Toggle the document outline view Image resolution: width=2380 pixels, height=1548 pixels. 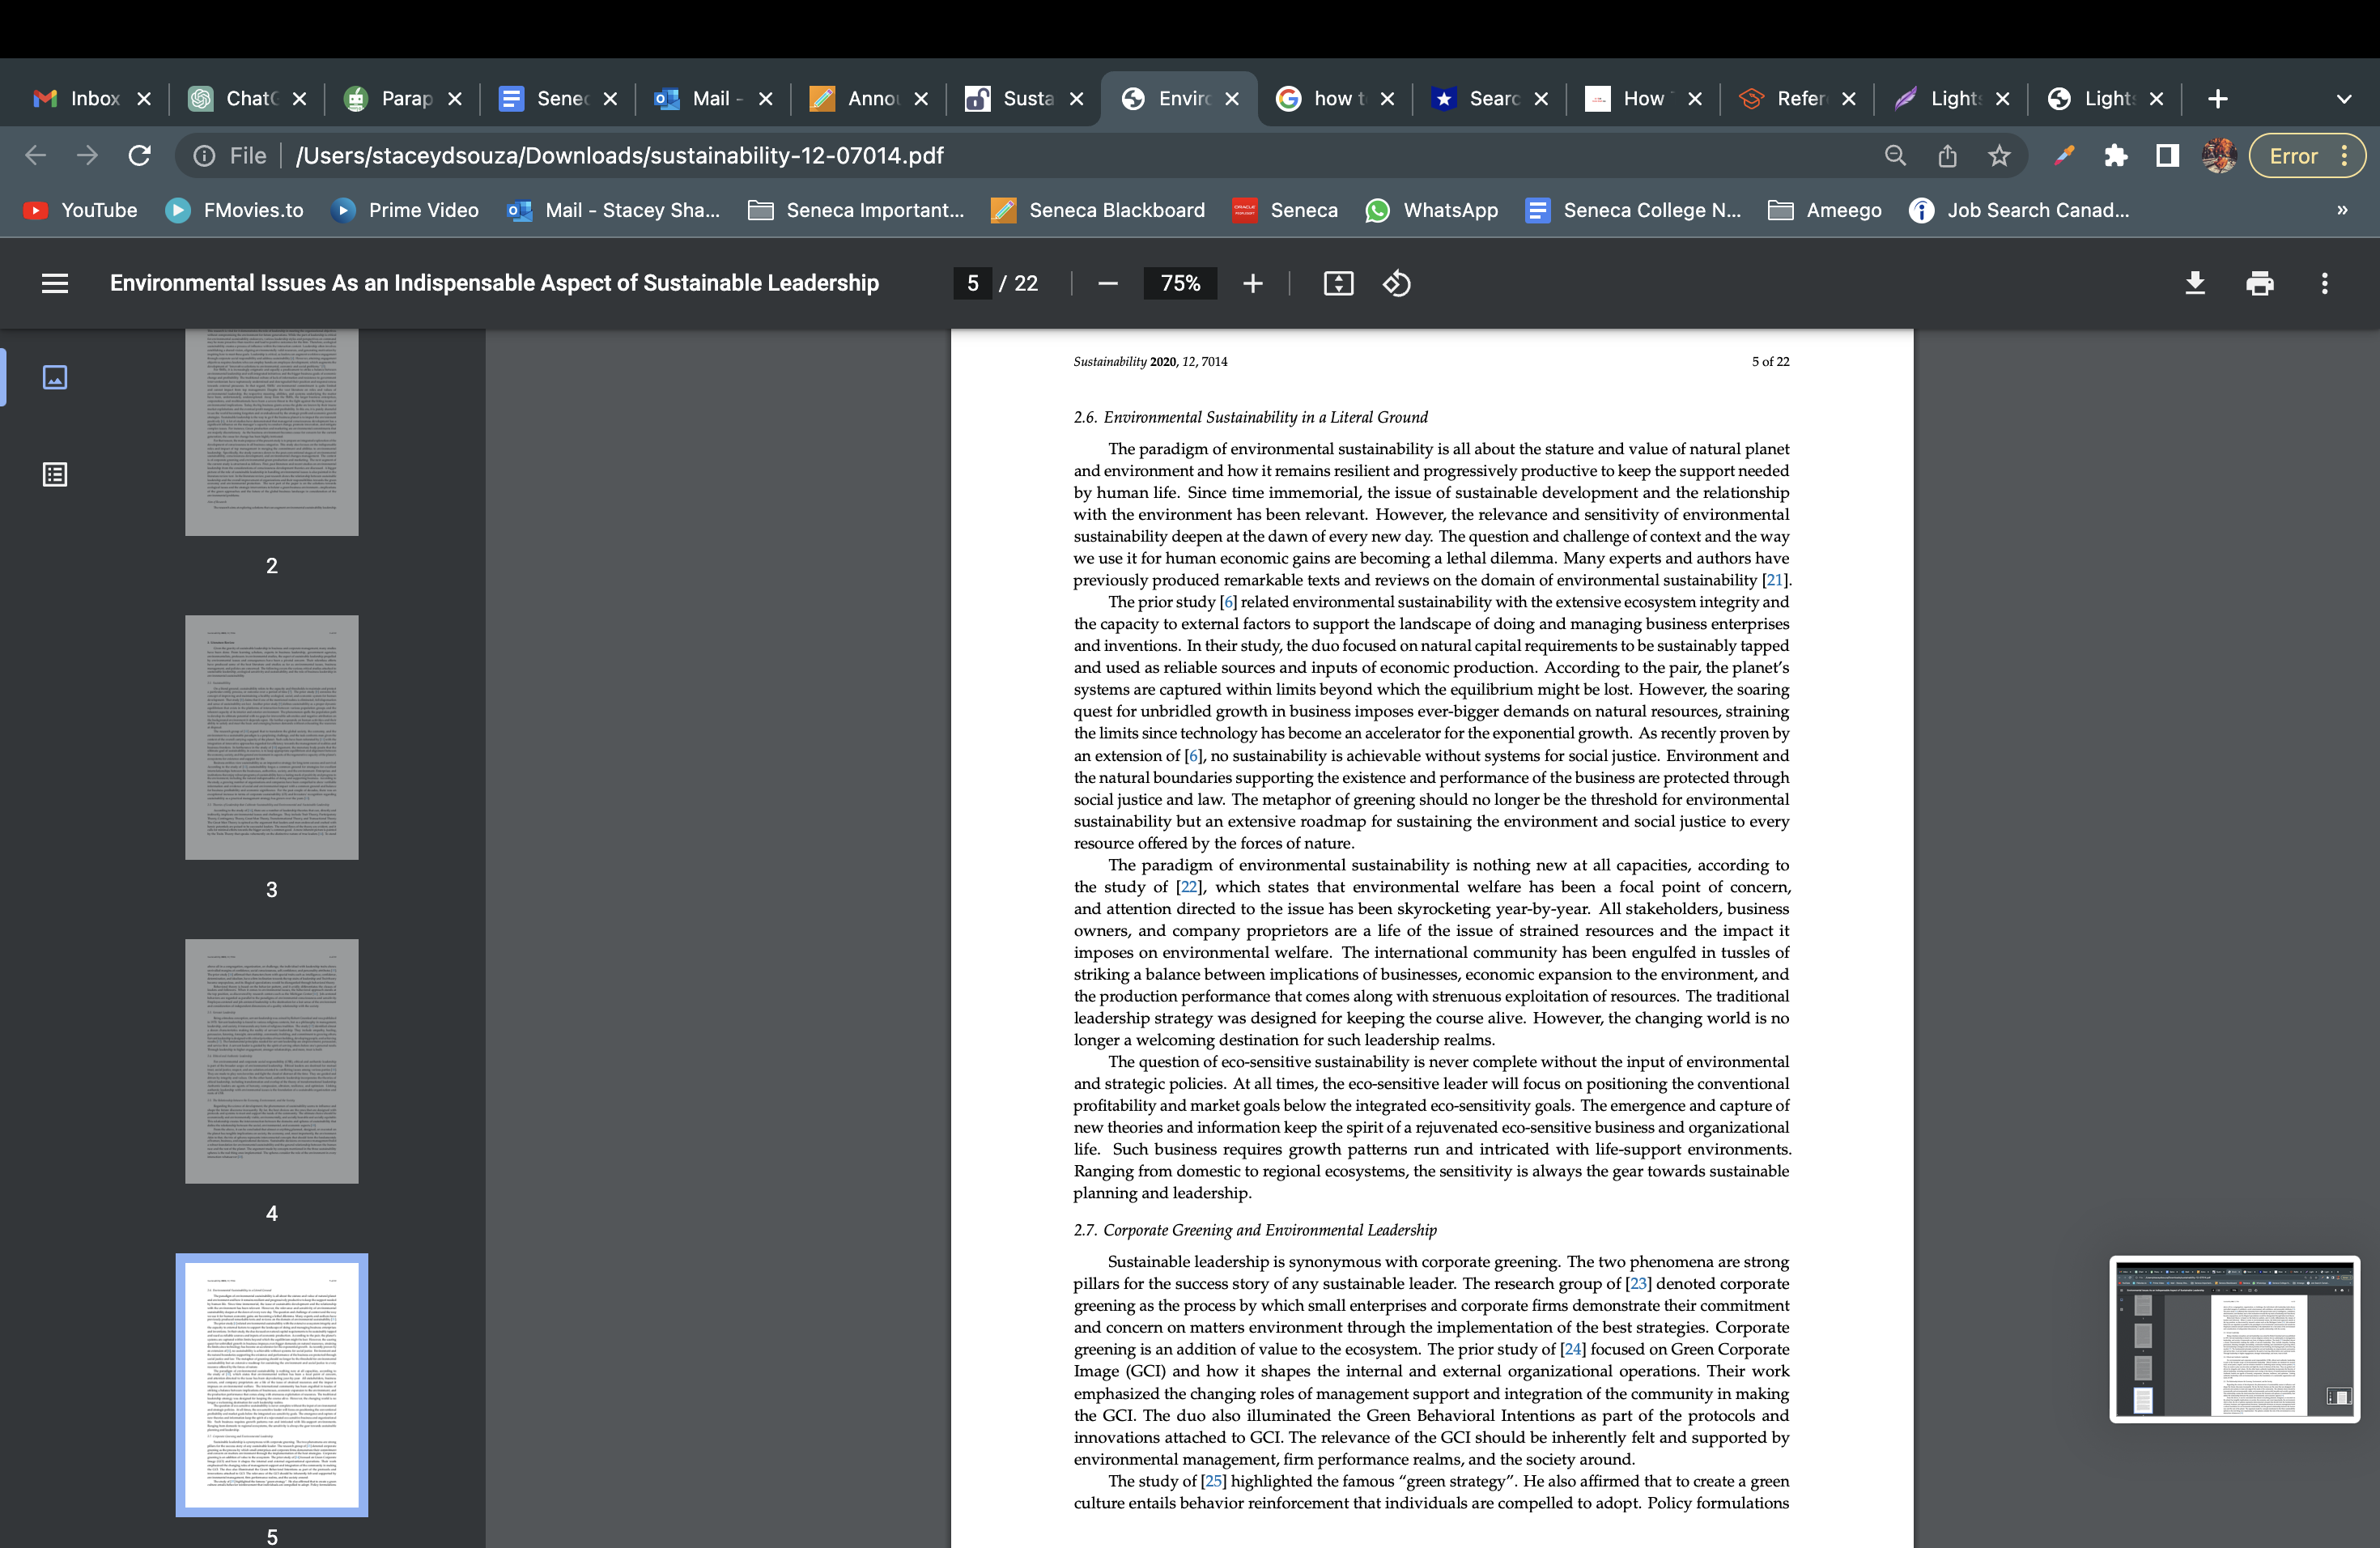tap(53, 474)
